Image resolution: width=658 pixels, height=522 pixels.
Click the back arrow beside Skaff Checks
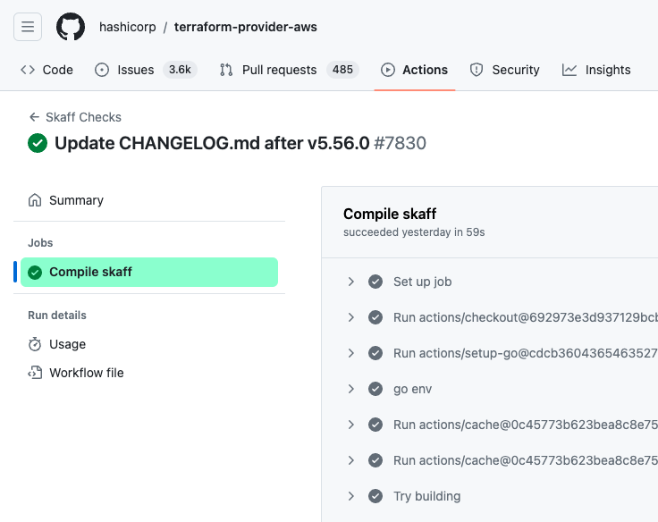pos(34,117)
